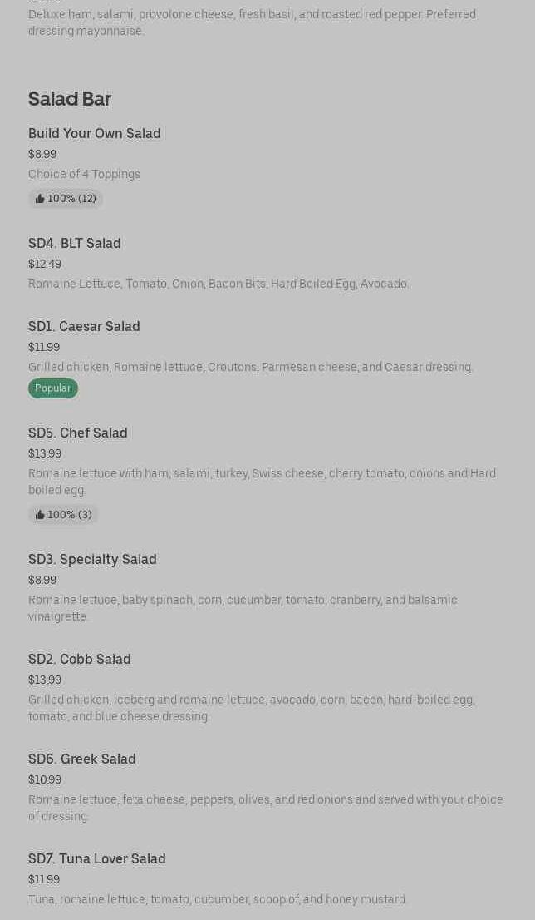Choose SD5. Chef Salad
Screen dimensions: 535x920
77,433
